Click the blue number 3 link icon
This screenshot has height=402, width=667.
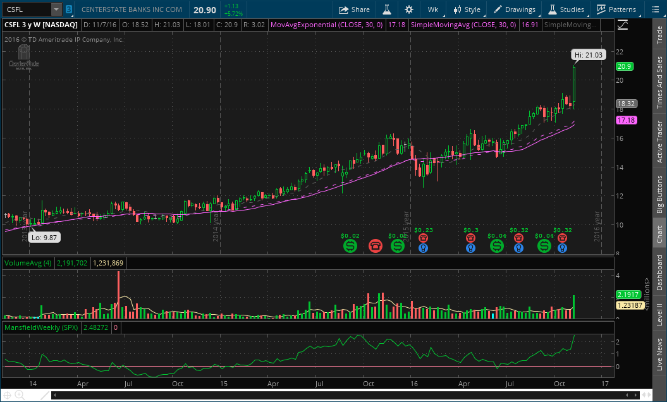(x=68, y=9)
